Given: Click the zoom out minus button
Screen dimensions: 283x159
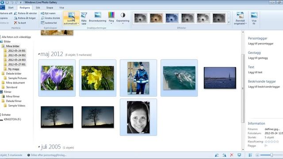Looking at the screenshot, I should 257,155.
